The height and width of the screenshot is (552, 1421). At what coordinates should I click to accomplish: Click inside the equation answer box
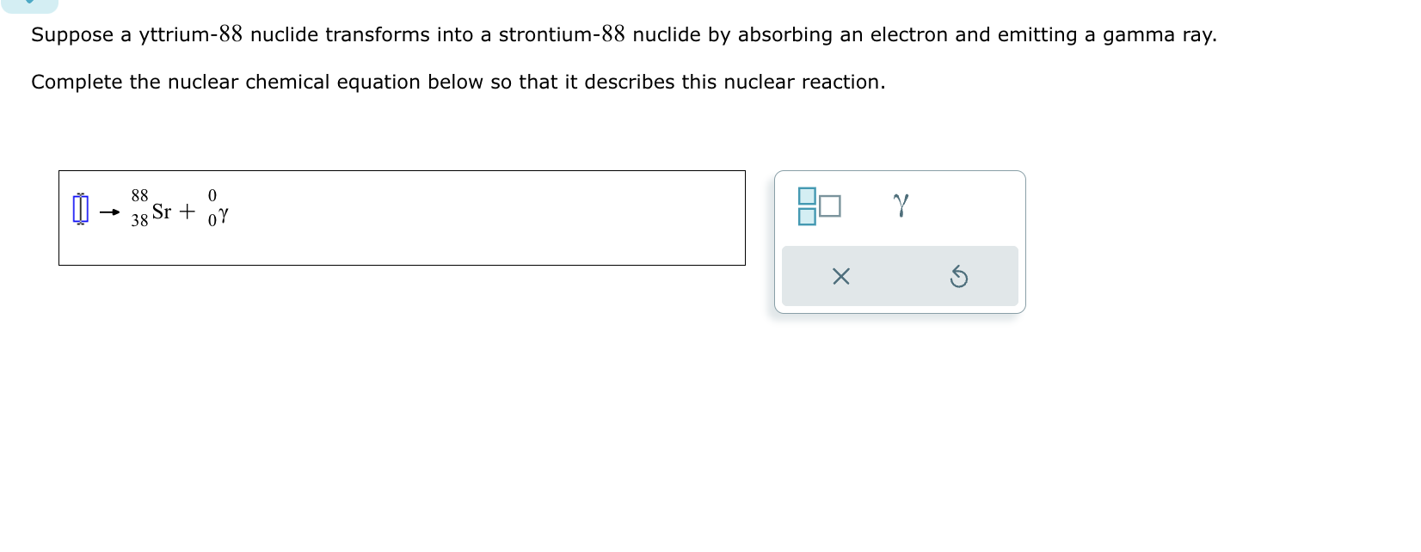tap(430, 218)
